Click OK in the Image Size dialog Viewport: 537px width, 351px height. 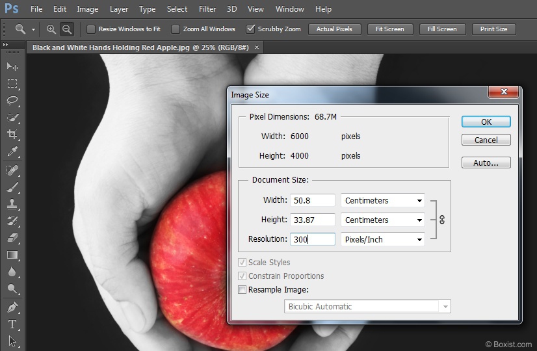[486, 122]
